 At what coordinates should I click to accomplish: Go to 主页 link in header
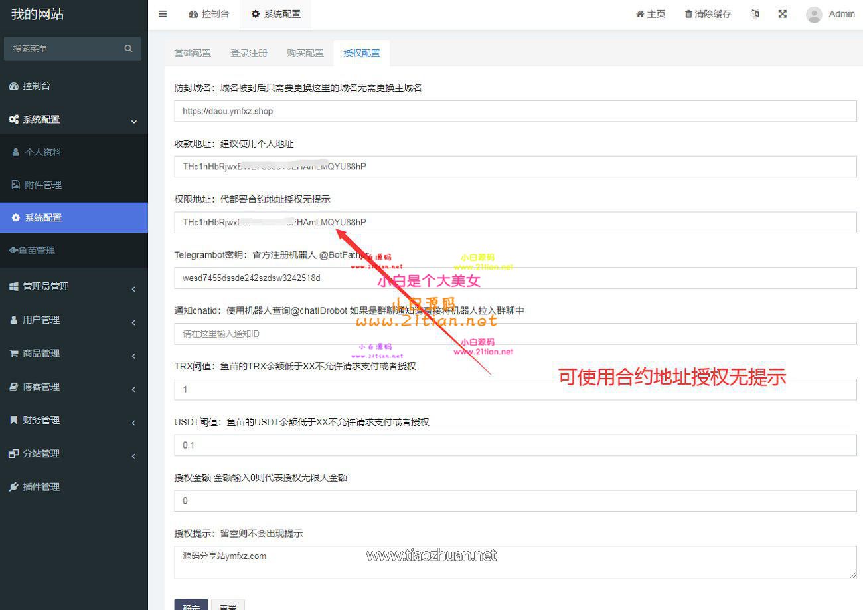click(651, 14)
